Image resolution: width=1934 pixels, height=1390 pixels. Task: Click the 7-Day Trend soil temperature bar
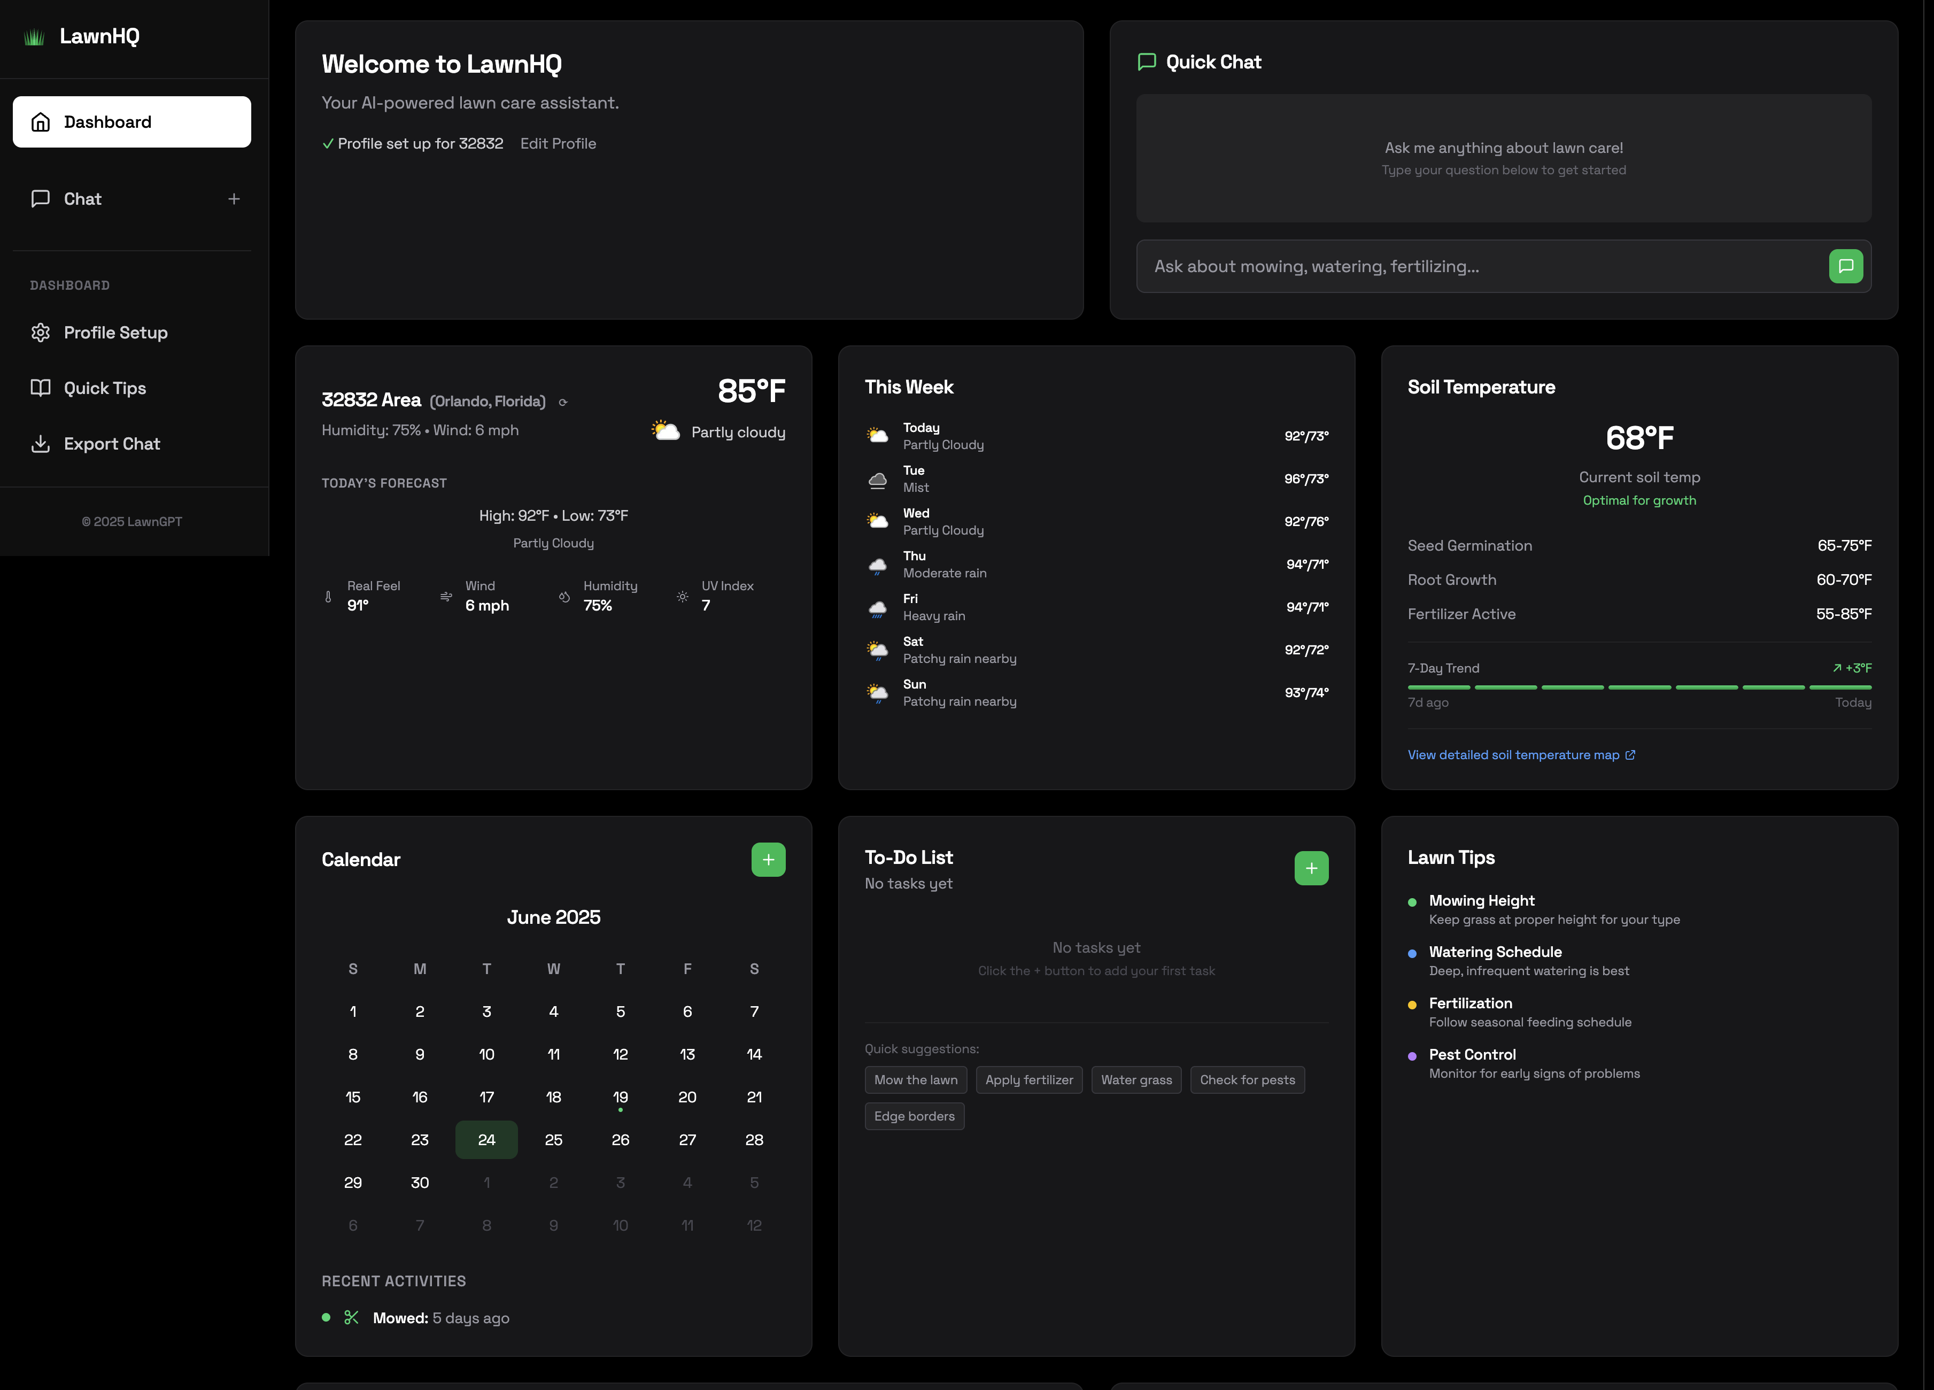[1639, 688]
